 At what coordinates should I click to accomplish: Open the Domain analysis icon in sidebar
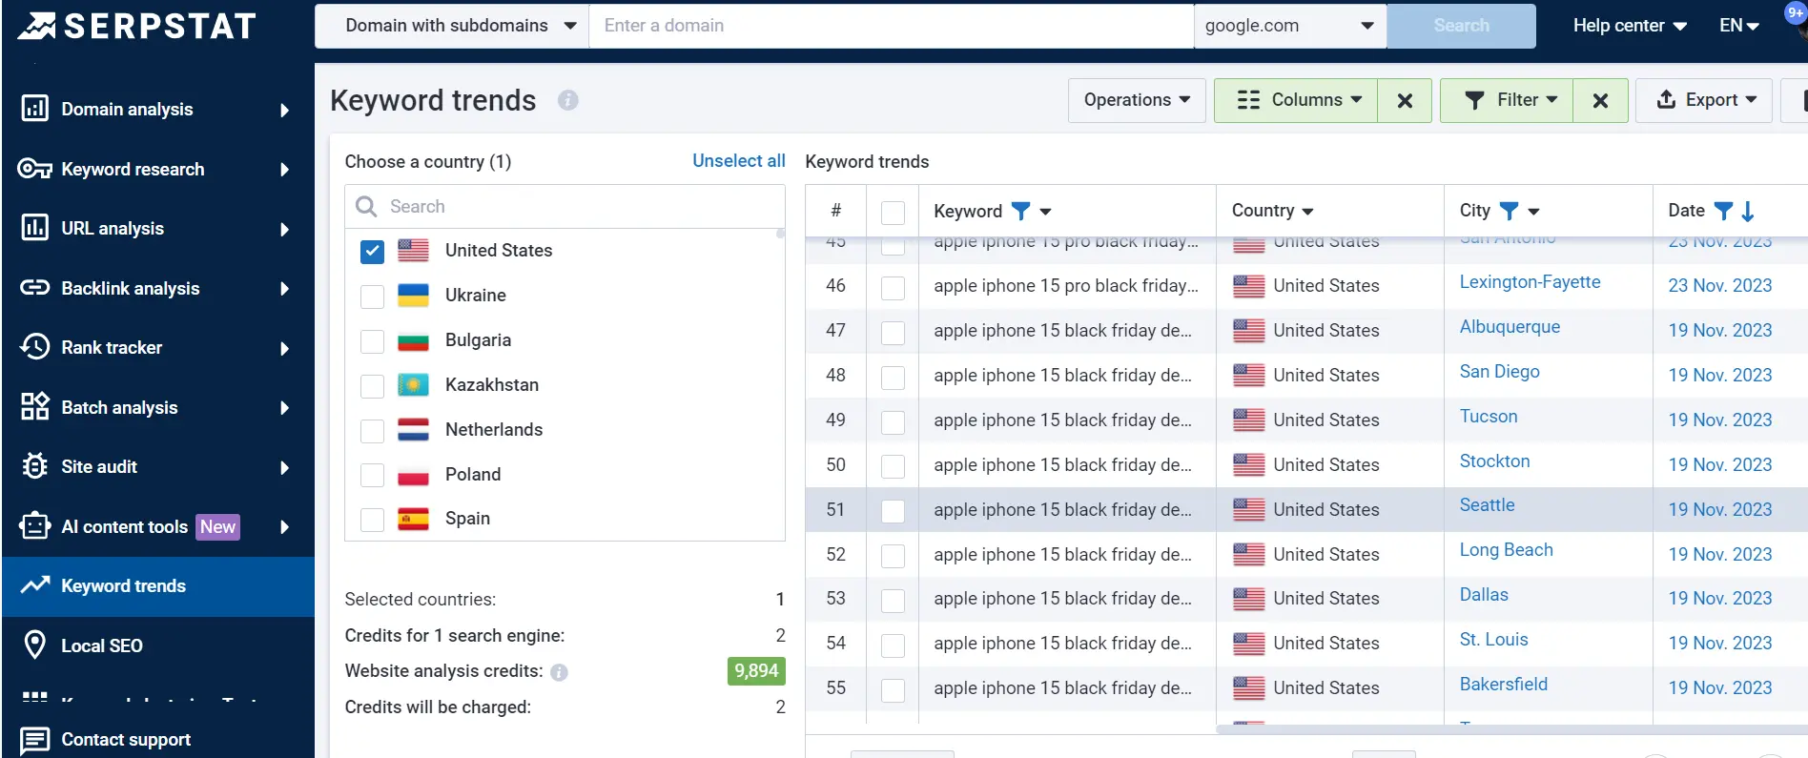[34, 109]
